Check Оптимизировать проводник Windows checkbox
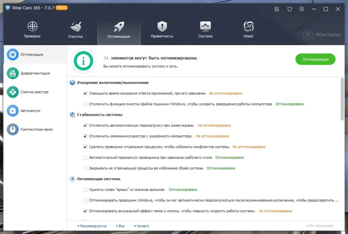Image resolution: width=348 pixels, height=234 pixels. (85, 200)
